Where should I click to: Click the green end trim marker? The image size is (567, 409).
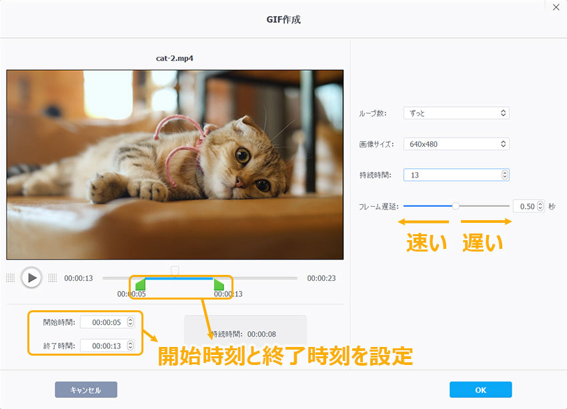[218, 285]
